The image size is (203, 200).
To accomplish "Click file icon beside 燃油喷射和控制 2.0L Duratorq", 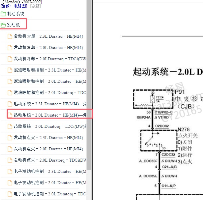I will point(10,93).
